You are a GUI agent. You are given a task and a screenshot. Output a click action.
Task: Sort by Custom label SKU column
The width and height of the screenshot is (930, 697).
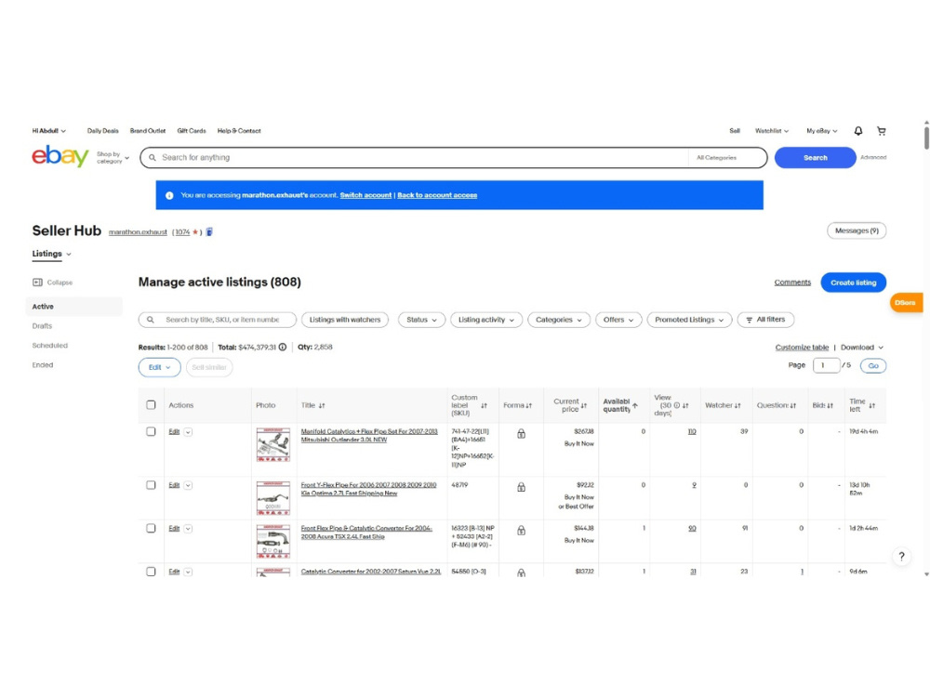(x=484, y=405)
